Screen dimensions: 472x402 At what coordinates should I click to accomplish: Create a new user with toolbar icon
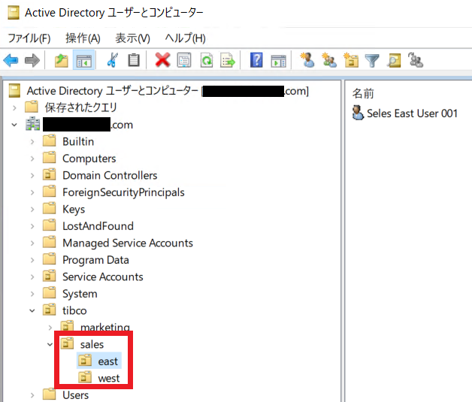point(307,59)
